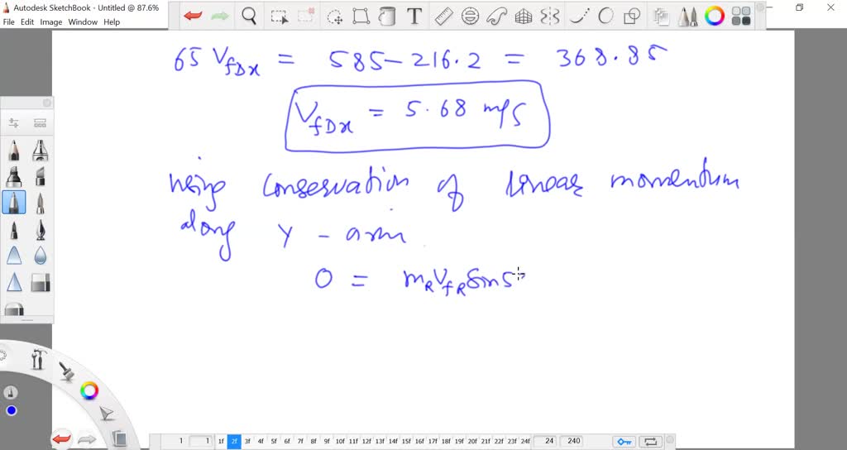Click the keyframe key icon button
The height and width of the screenshot is (450, 847).
pos(624,442)
